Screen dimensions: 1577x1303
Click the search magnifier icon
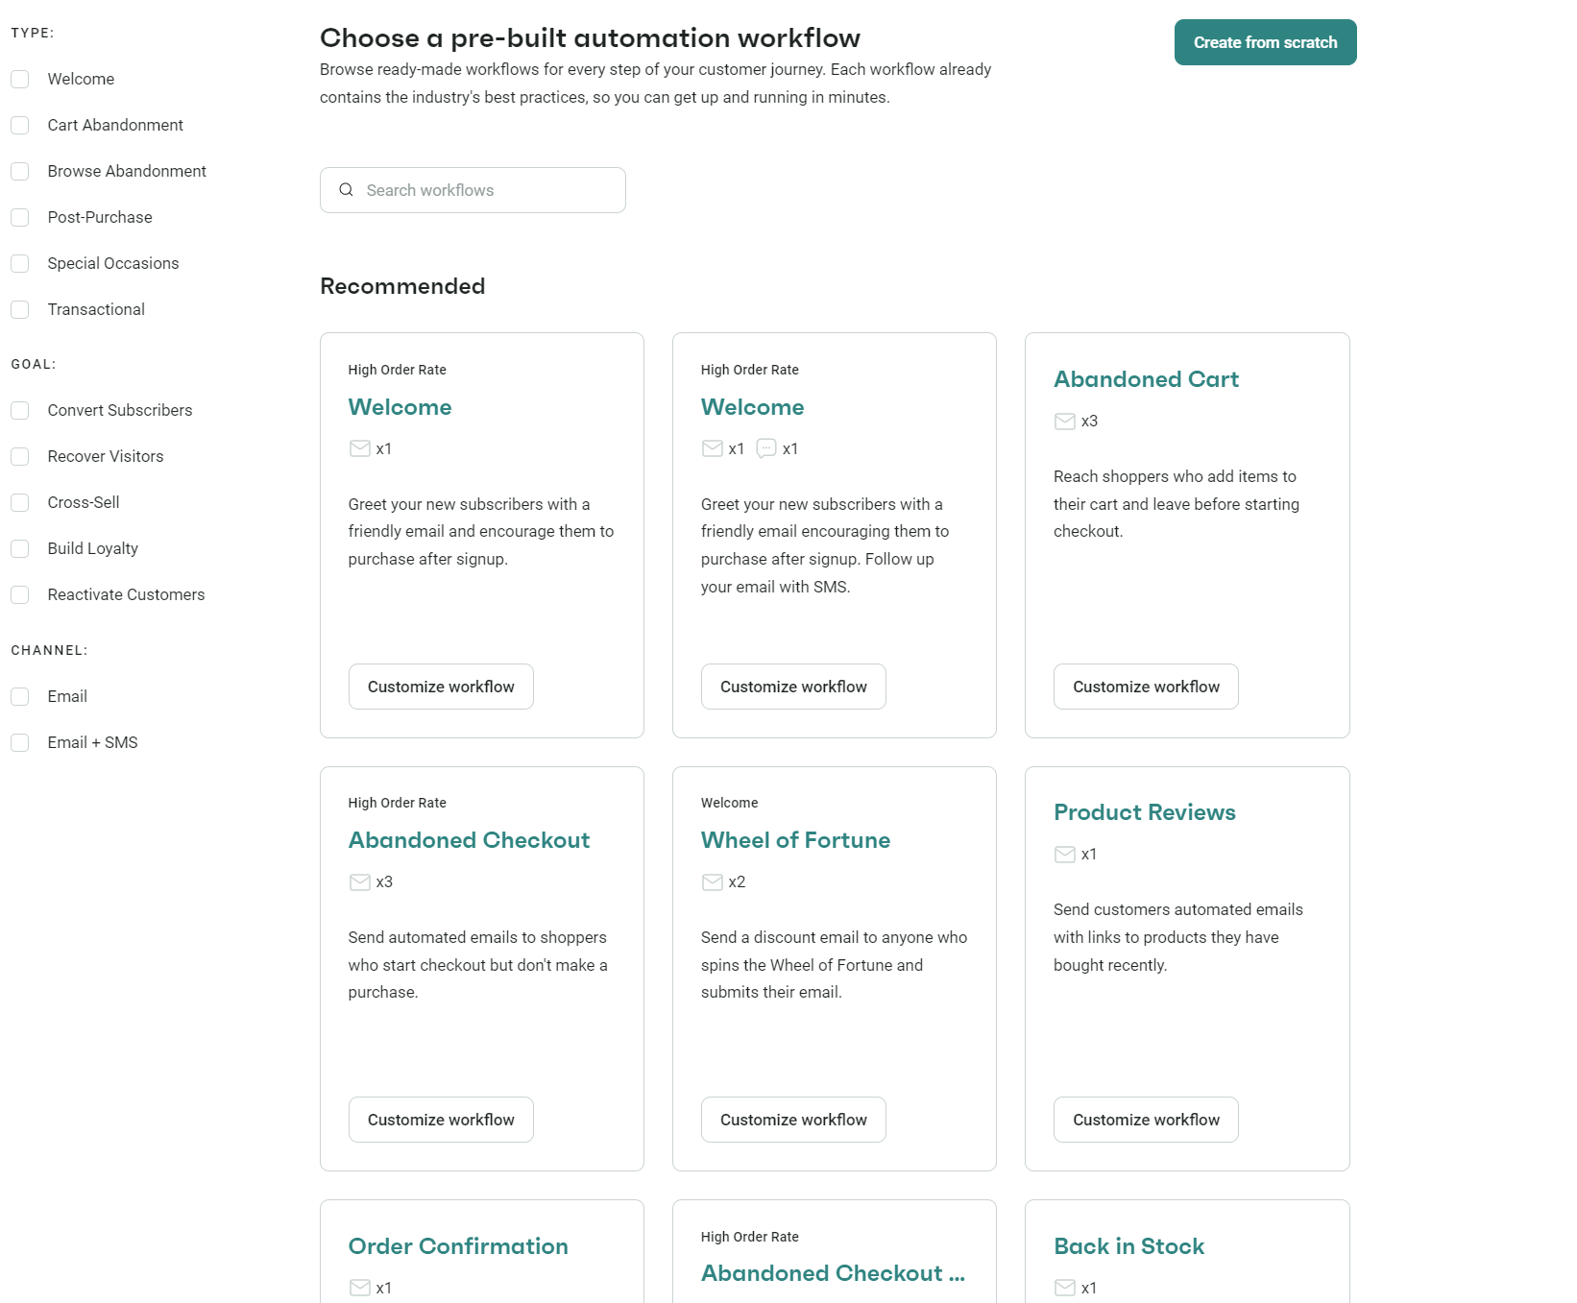346,190
